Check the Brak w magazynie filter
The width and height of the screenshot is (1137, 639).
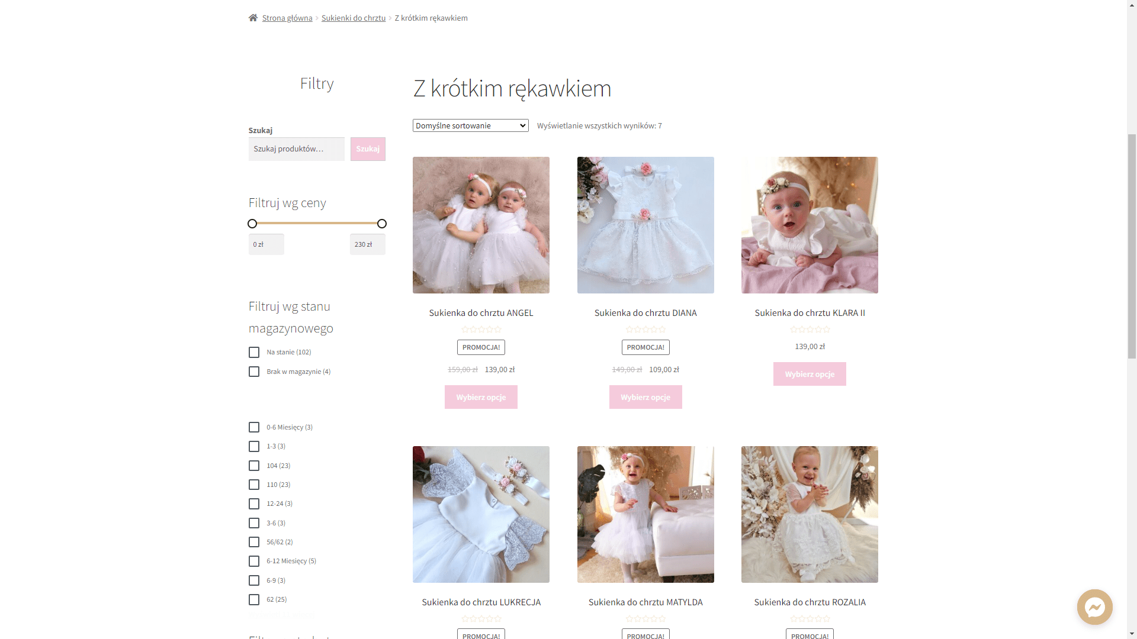point(254,372)
